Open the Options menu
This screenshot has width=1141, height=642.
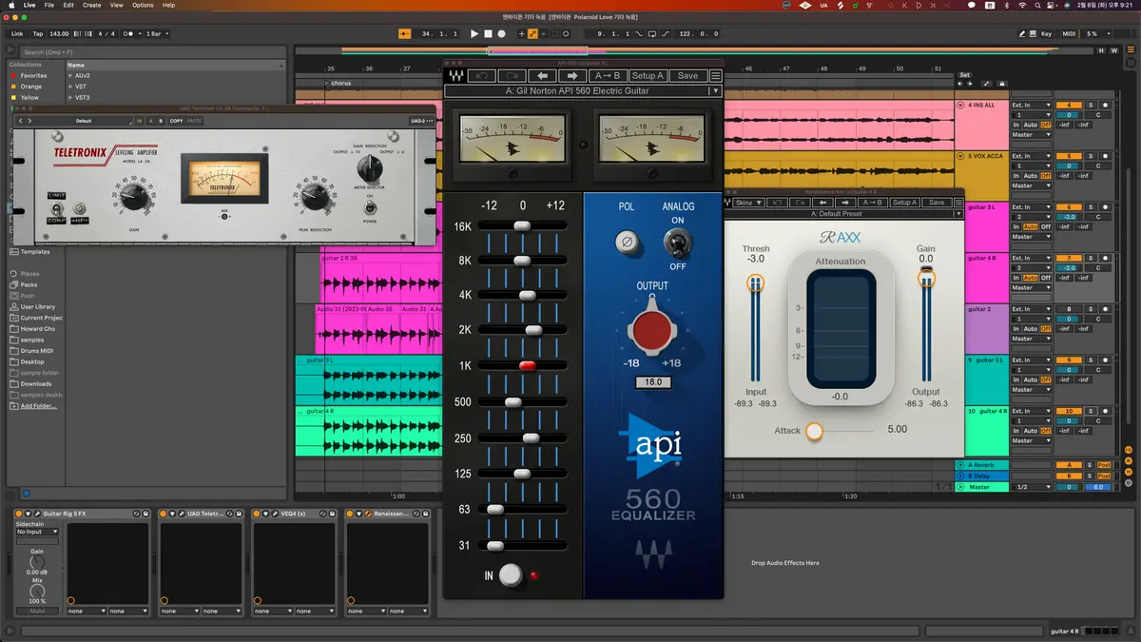143,5
